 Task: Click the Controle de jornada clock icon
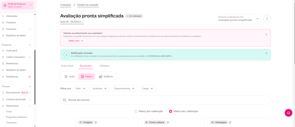3,100
